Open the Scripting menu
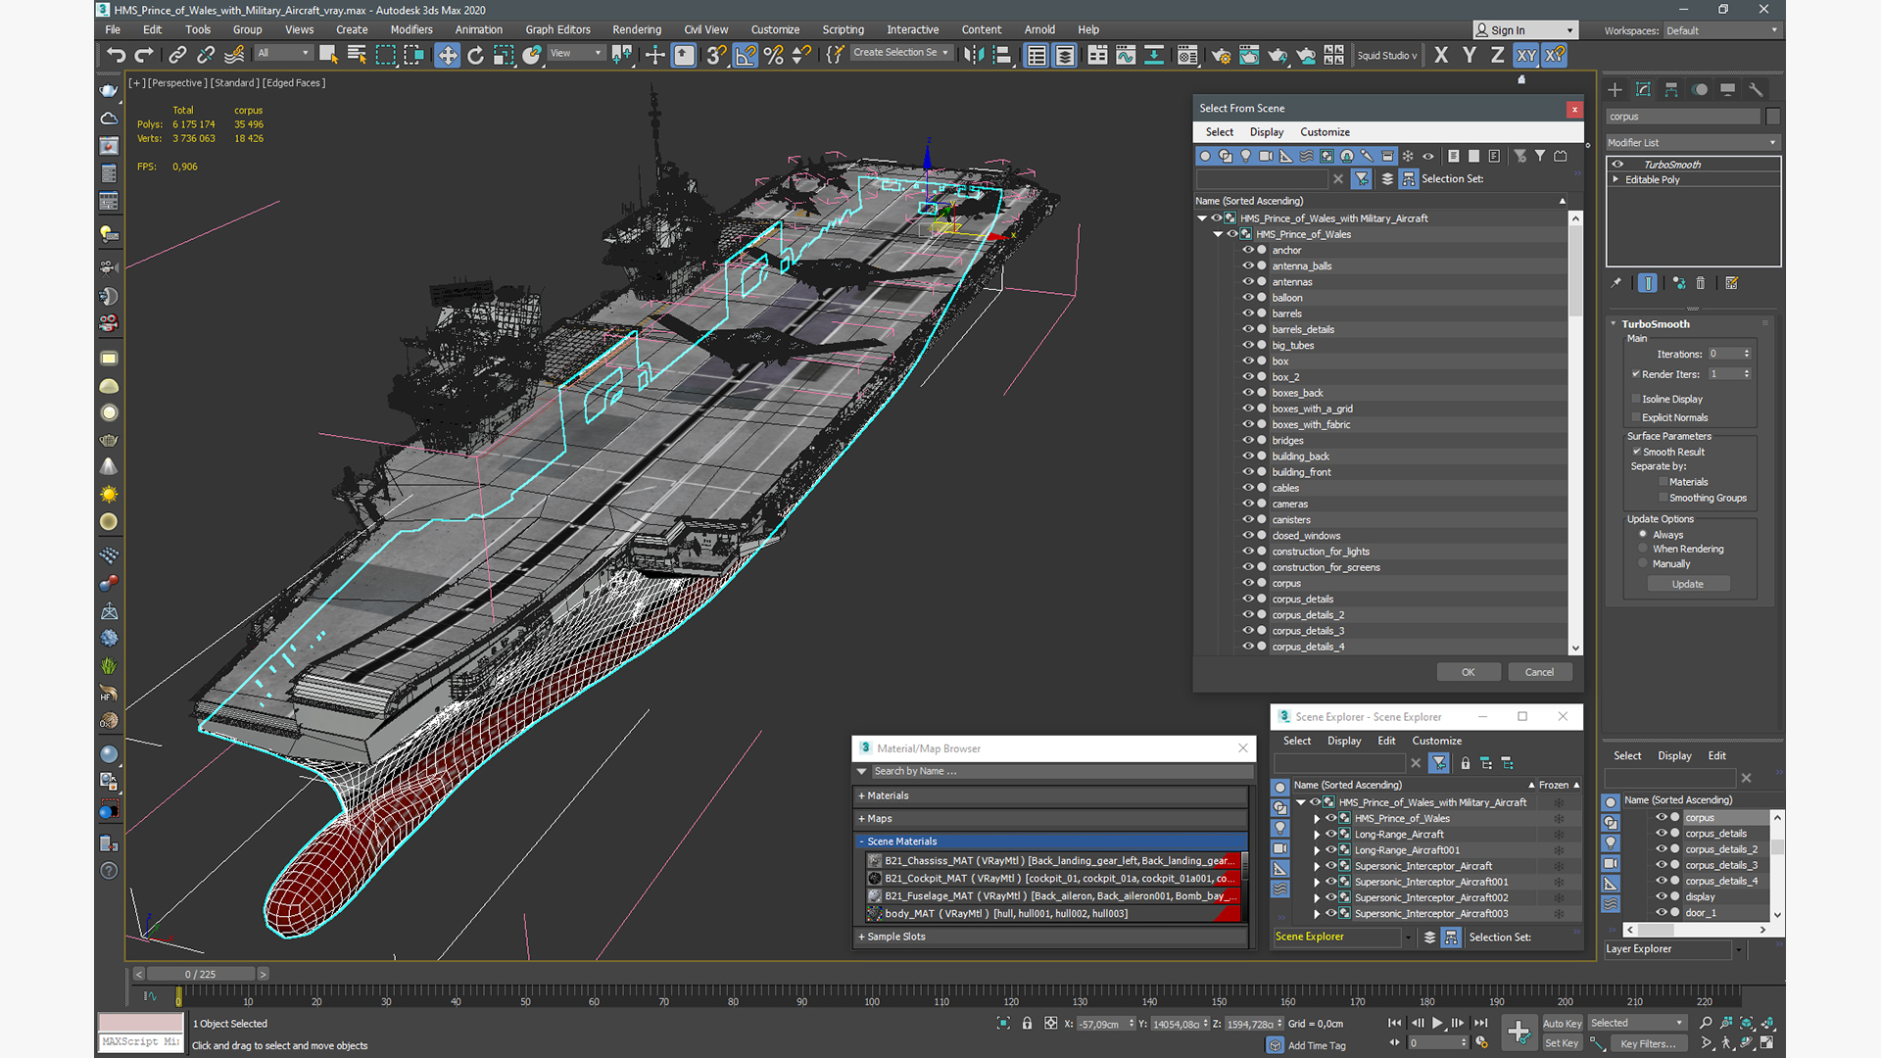This screenshot has height=1058, width=1881. (843, 29)
